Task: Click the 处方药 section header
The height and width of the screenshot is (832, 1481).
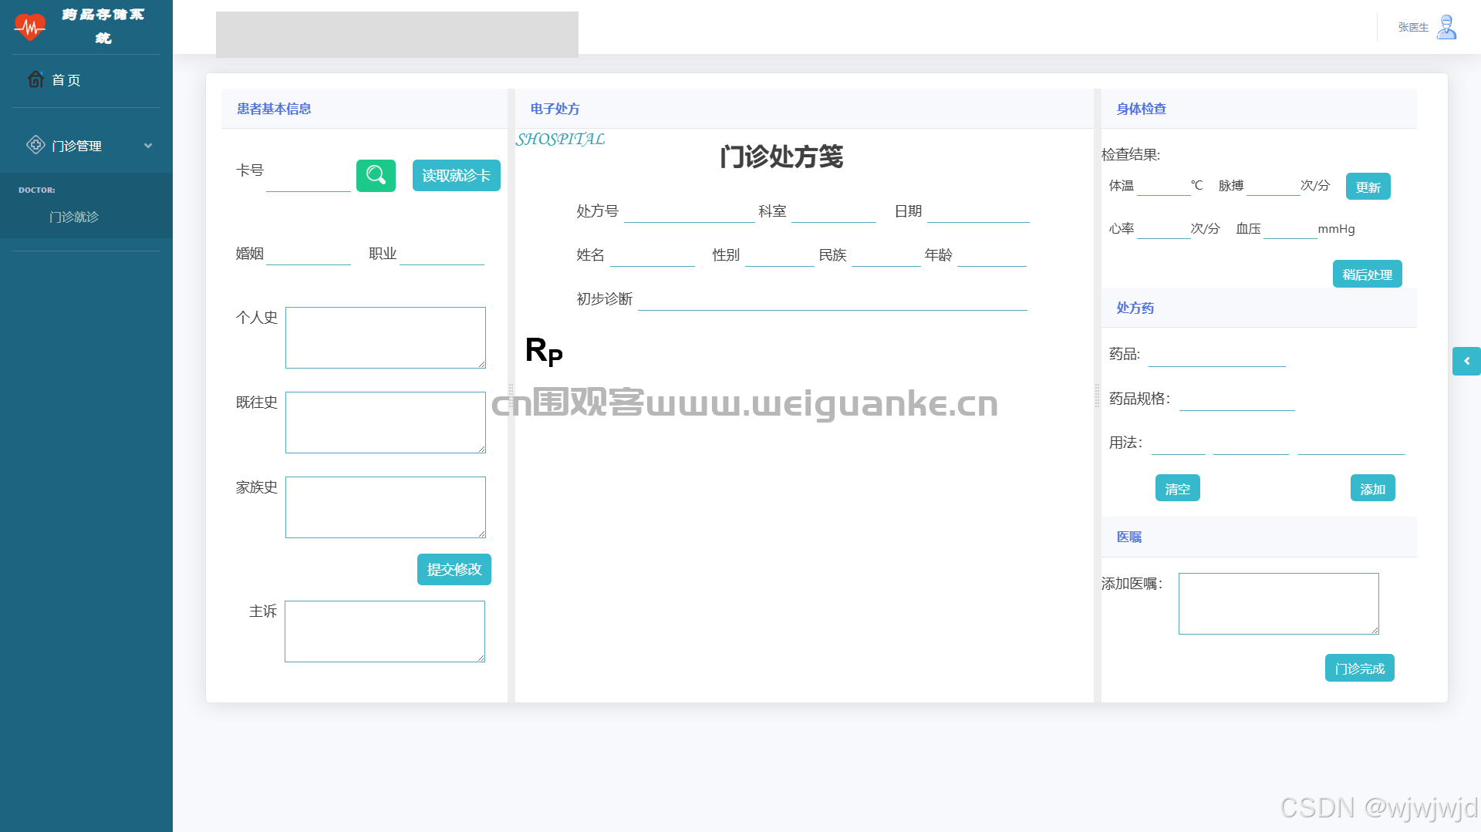Action: coord(1135,308)
